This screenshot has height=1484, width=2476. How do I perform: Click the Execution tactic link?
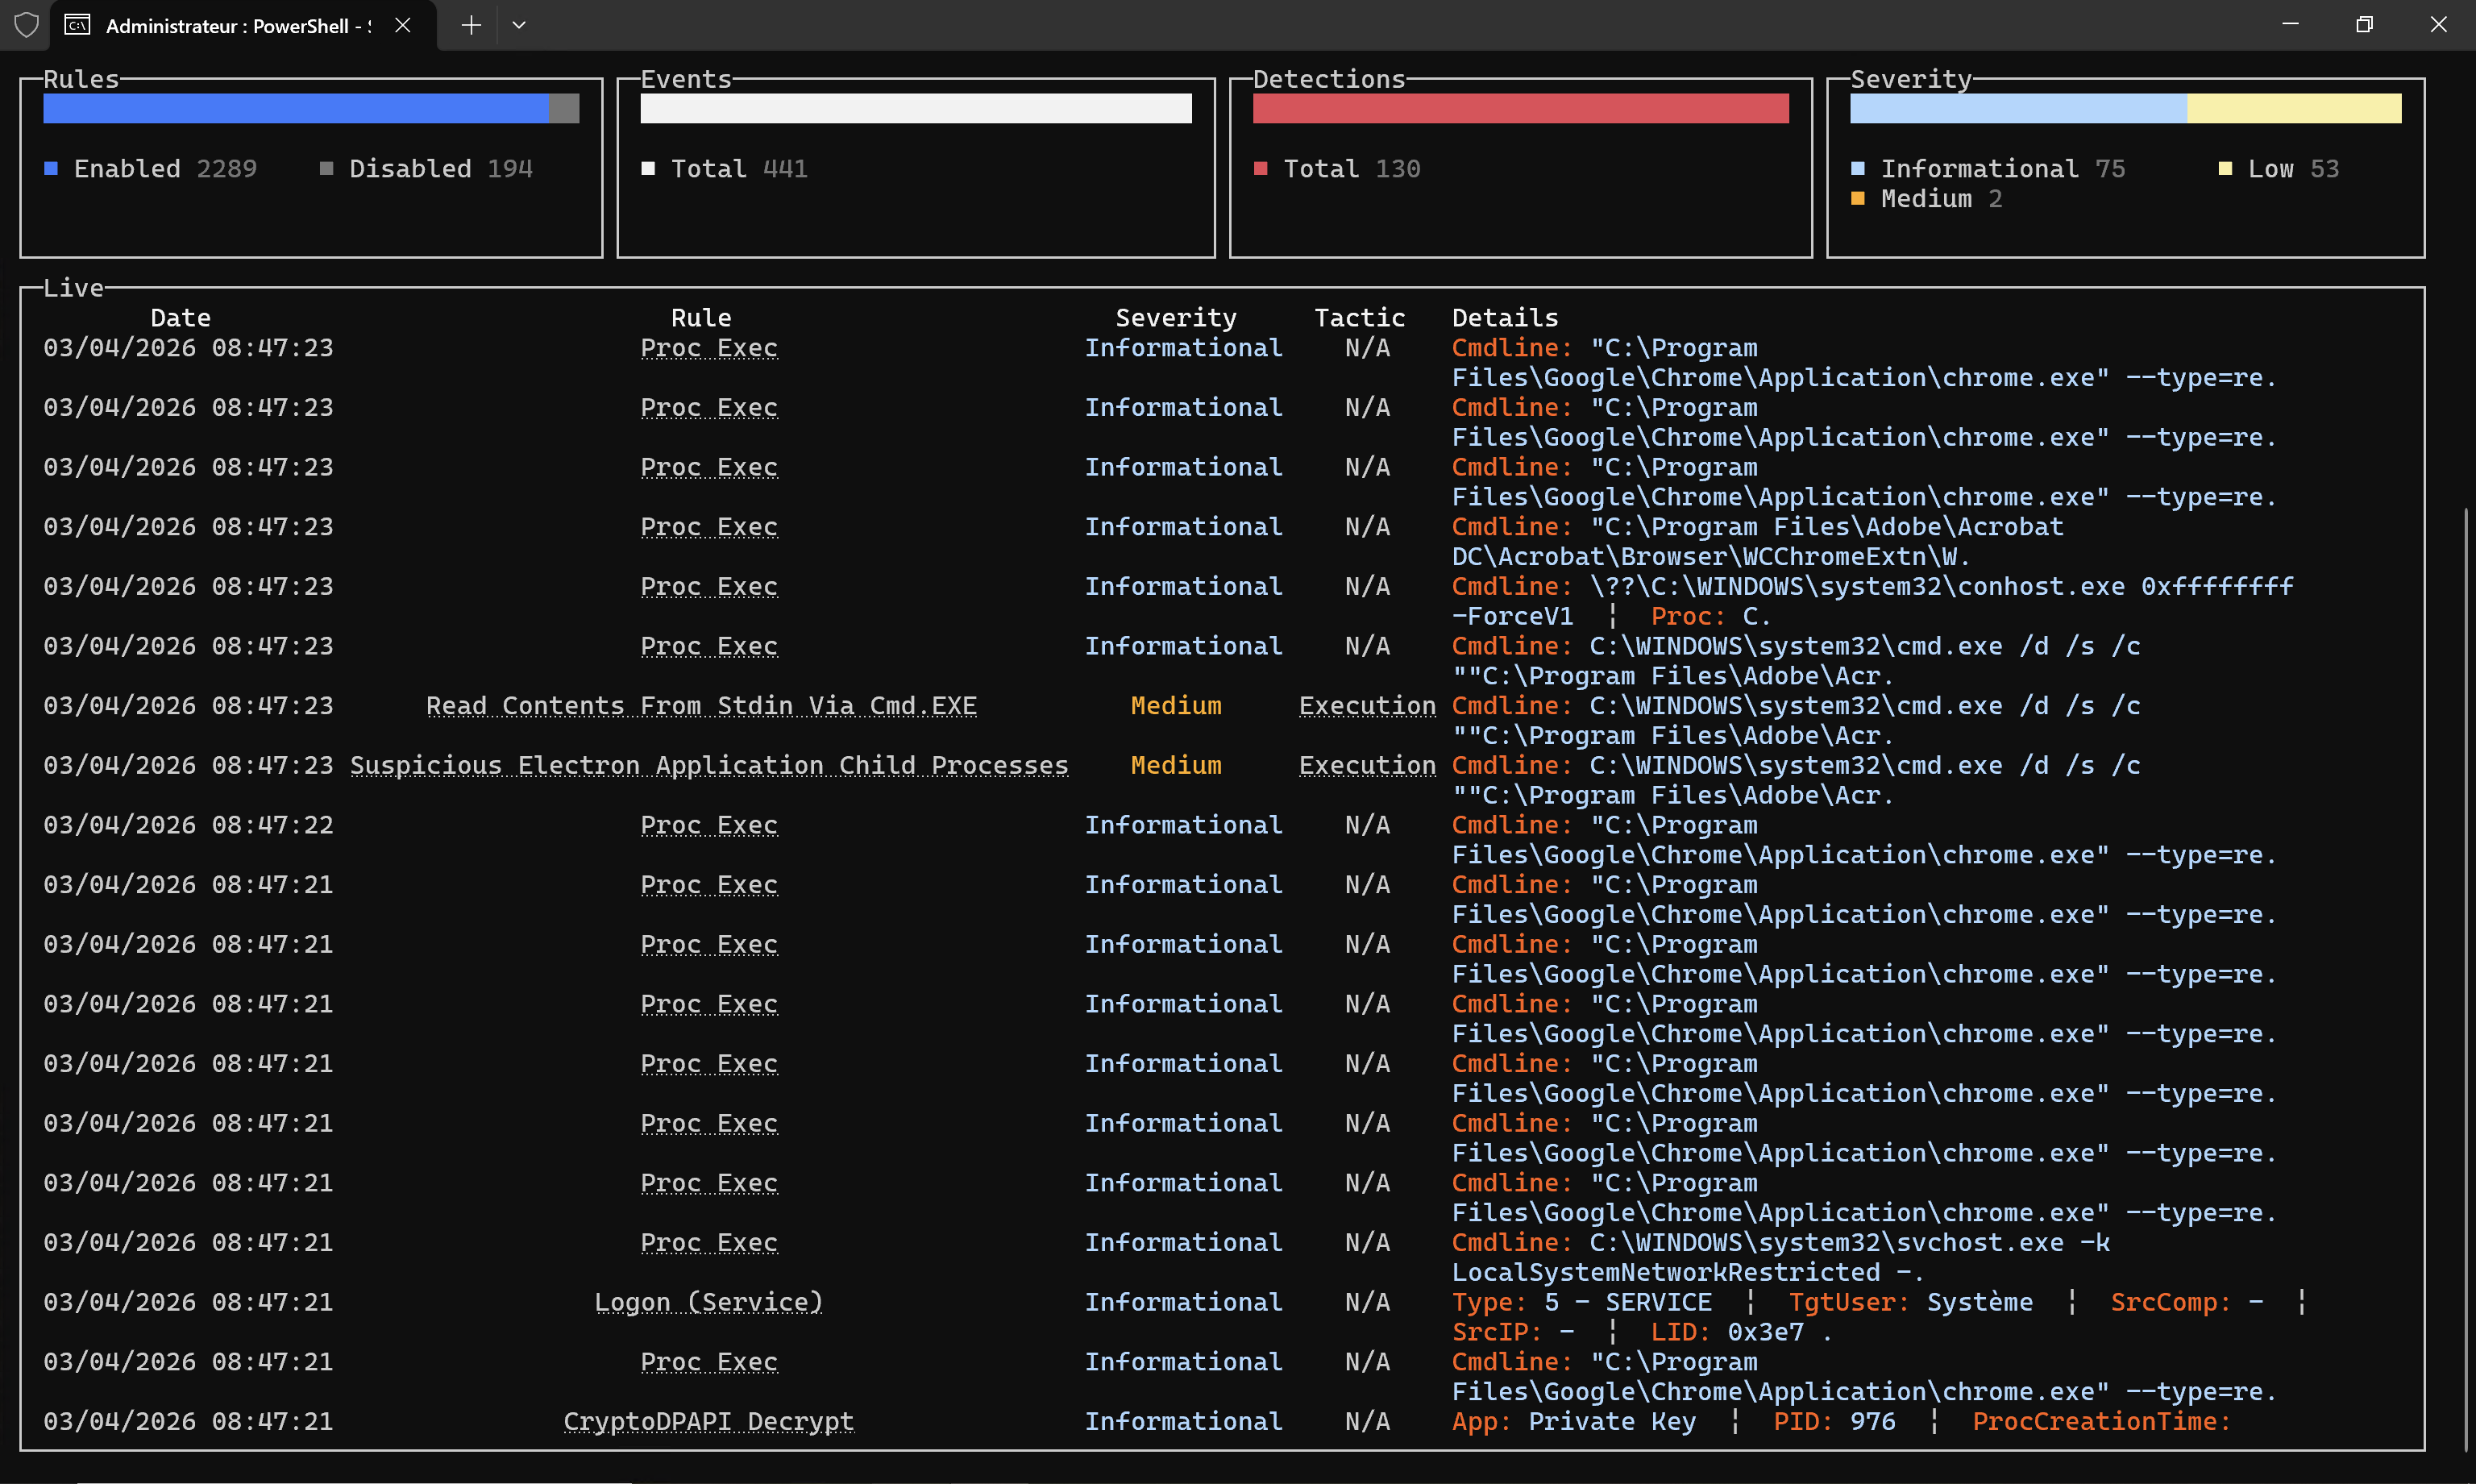[x=1366, y=706]
